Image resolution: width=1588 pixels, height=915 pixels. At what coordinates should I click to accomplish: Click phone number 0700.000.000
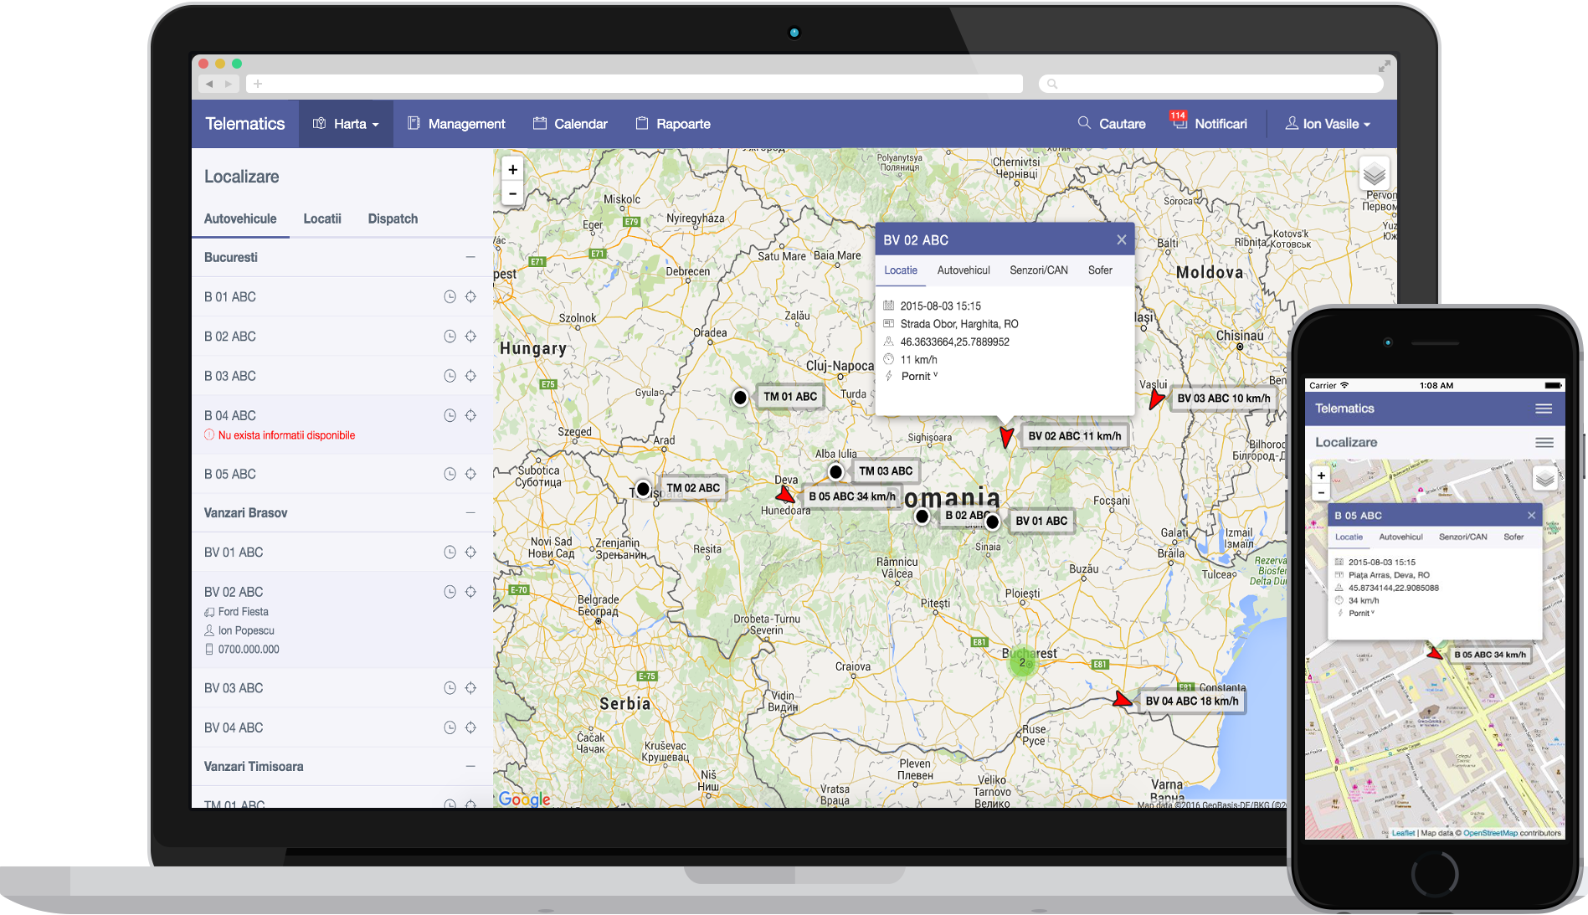pyautogui.click(x=249, y=650)
